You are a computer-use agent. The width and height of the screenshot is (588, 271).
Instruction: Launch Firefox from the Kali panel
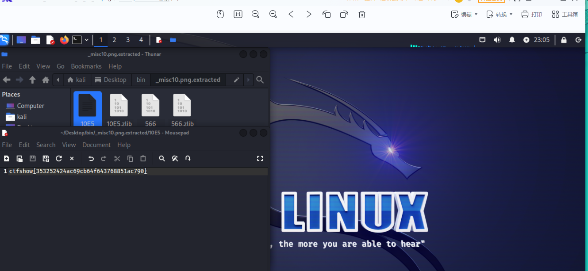(x=65, y=40)
